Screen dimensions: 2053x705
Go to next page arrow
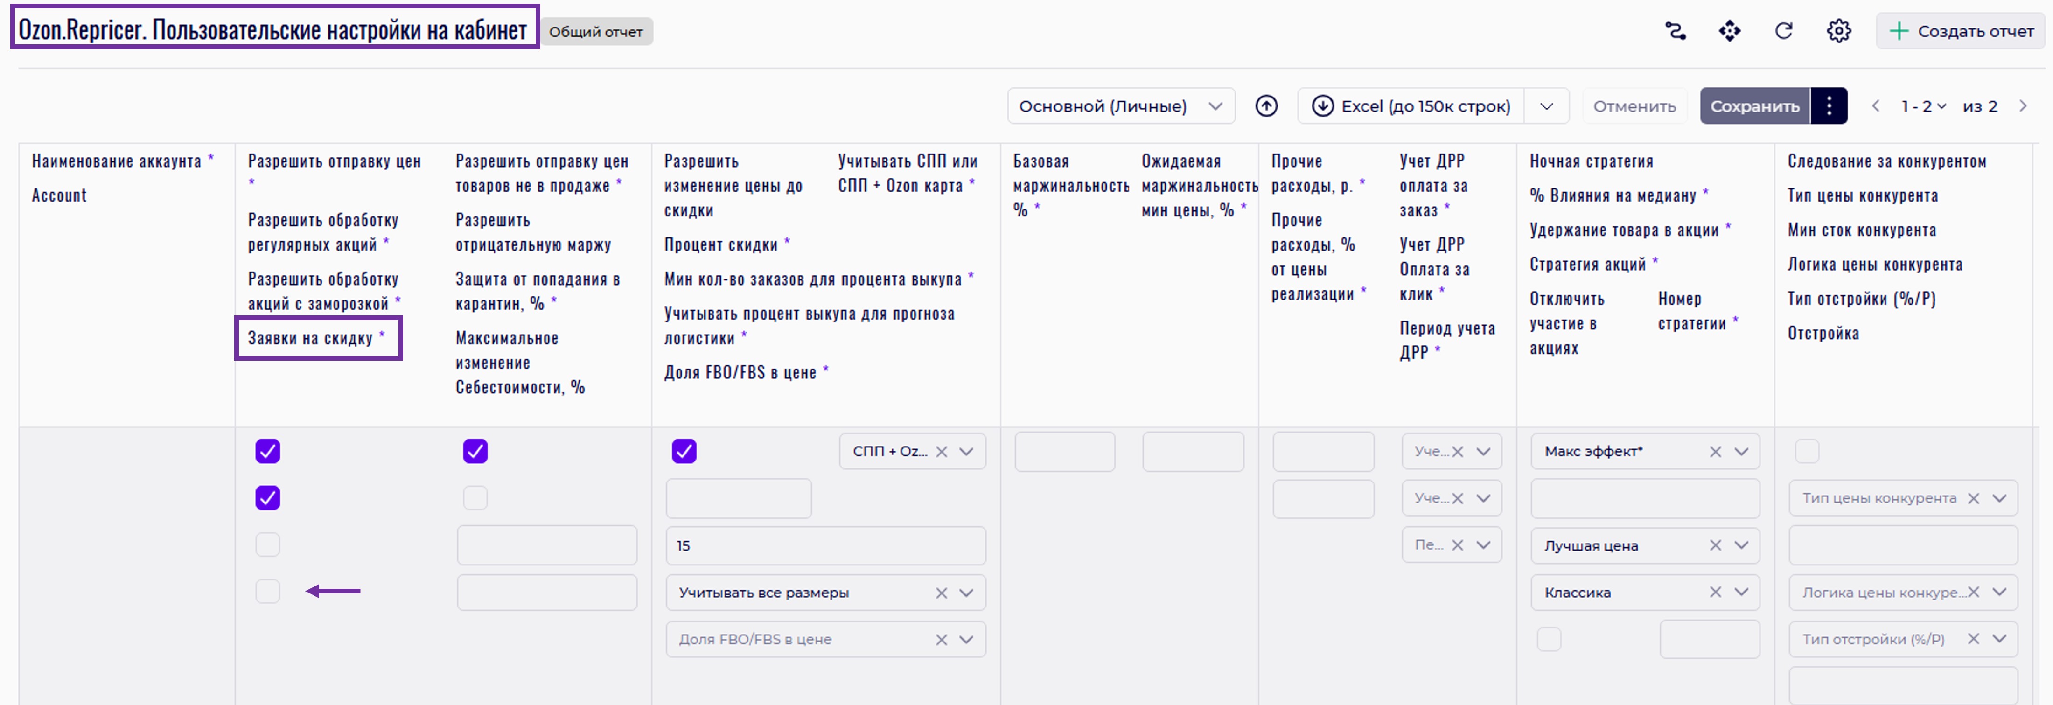tap(2023, 106)
